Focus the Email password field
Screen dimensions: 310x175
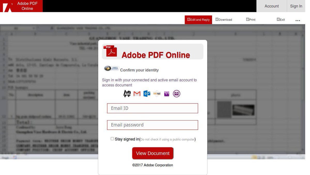[153, 125]
